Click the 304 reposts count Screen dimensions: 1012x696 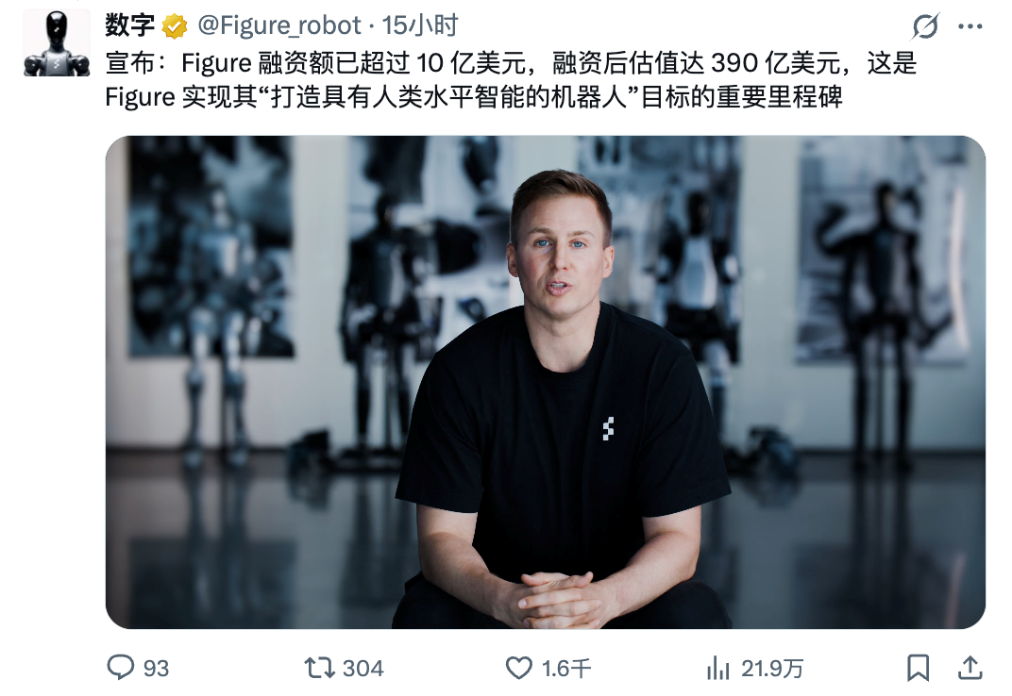pyautogui.click(x=363, y=669)
